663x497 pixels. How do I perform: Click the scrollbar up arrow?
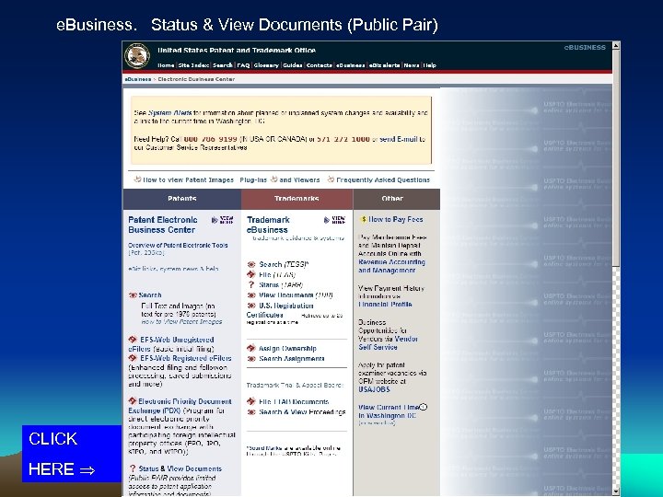616,45
